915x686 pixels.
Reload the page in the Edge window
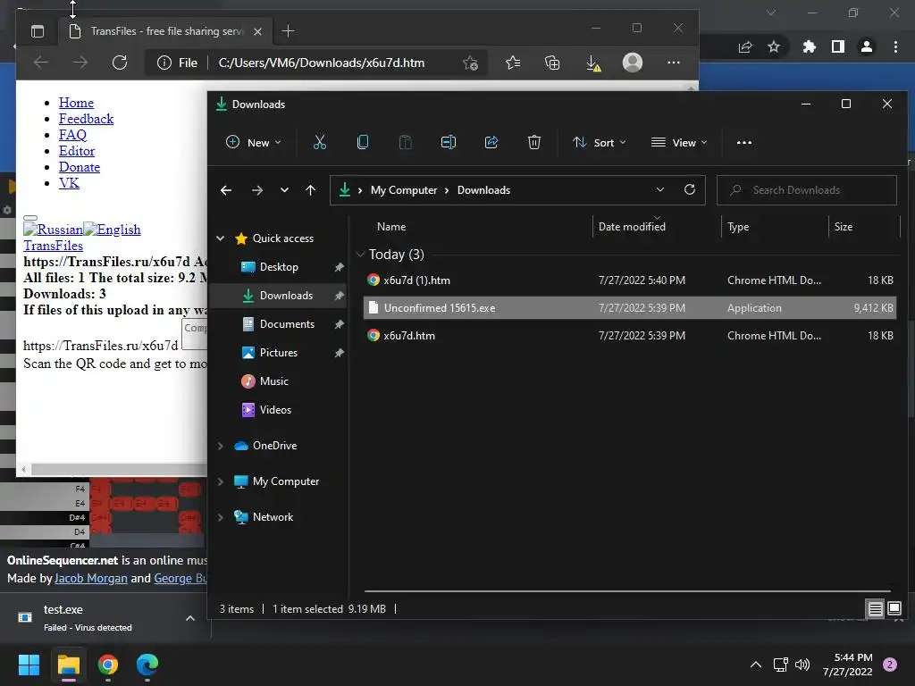coord(120,63)
